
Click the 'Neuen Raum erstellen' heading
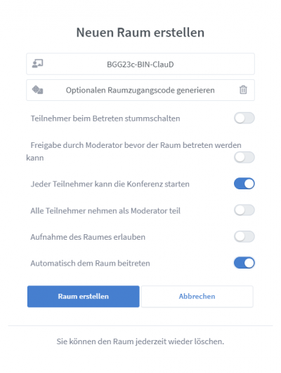(x=140, y=32)
